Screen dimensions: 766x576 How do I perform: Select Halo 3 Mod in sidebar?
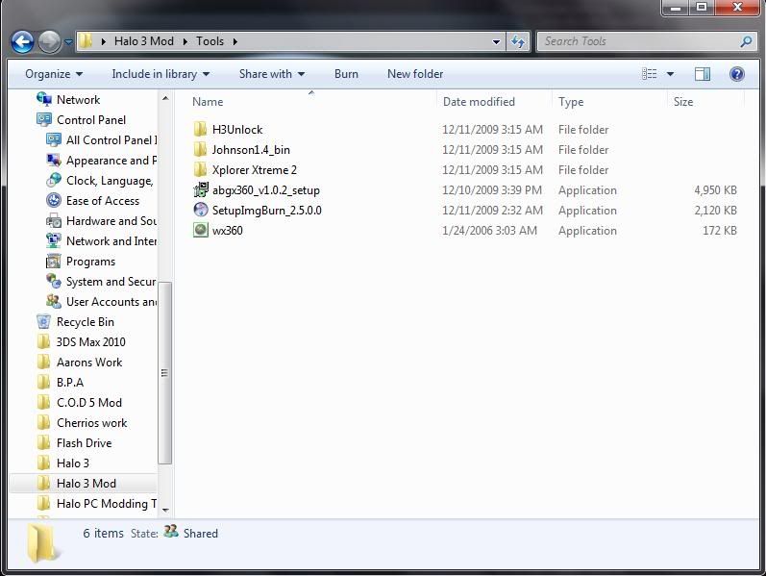tap(86, 484)
